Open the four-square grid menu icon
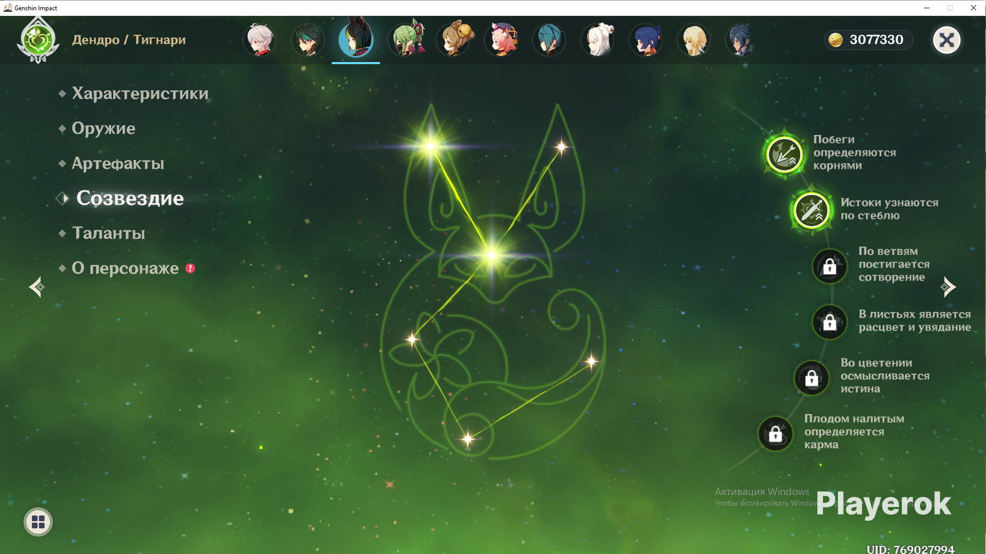 [x=38, y=522]
